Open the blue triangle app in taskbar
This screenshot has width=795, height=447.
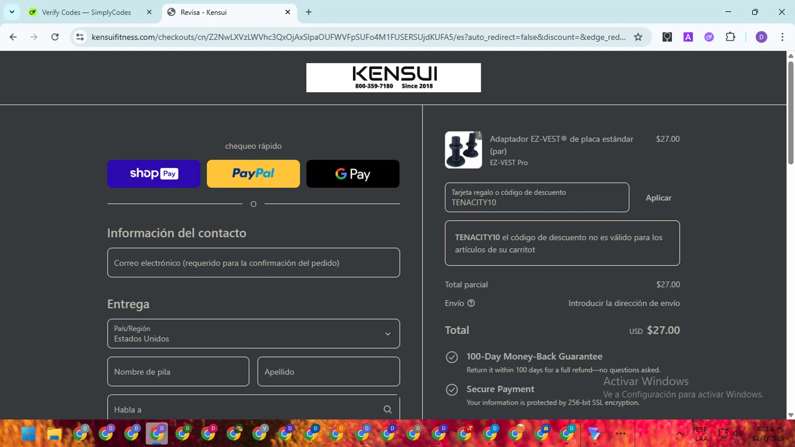(x=594, y=434)
